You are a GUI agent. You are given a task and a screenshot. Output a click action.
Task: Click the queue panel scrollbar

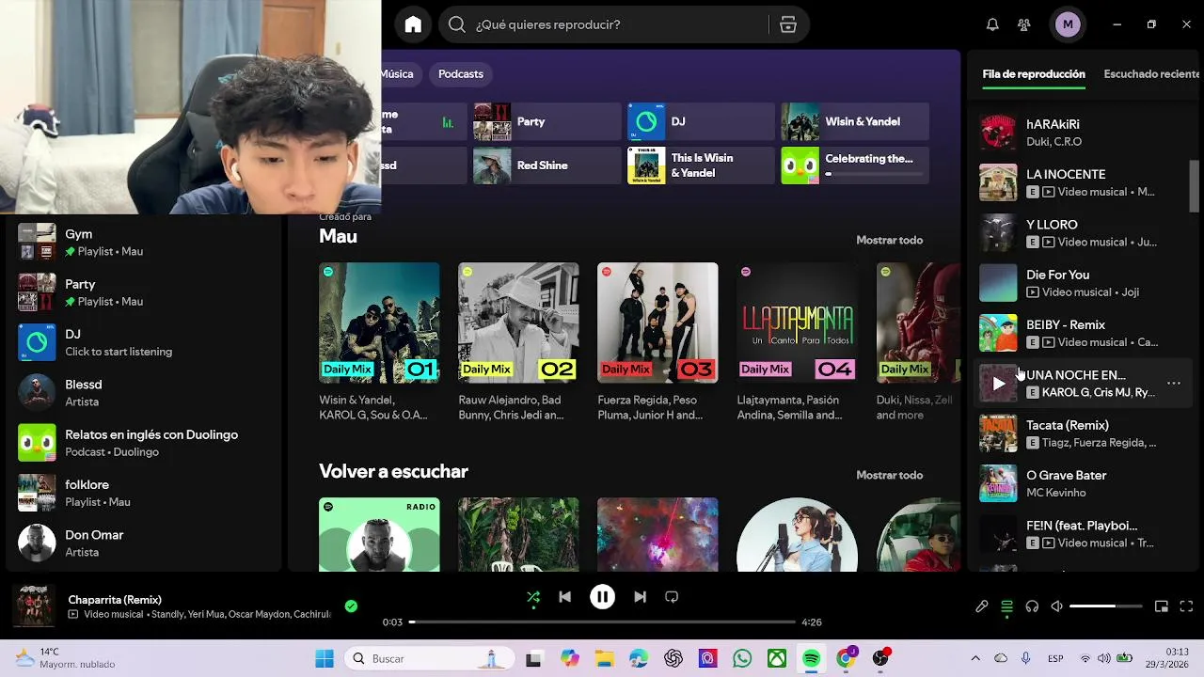[x=1195, y=186]
